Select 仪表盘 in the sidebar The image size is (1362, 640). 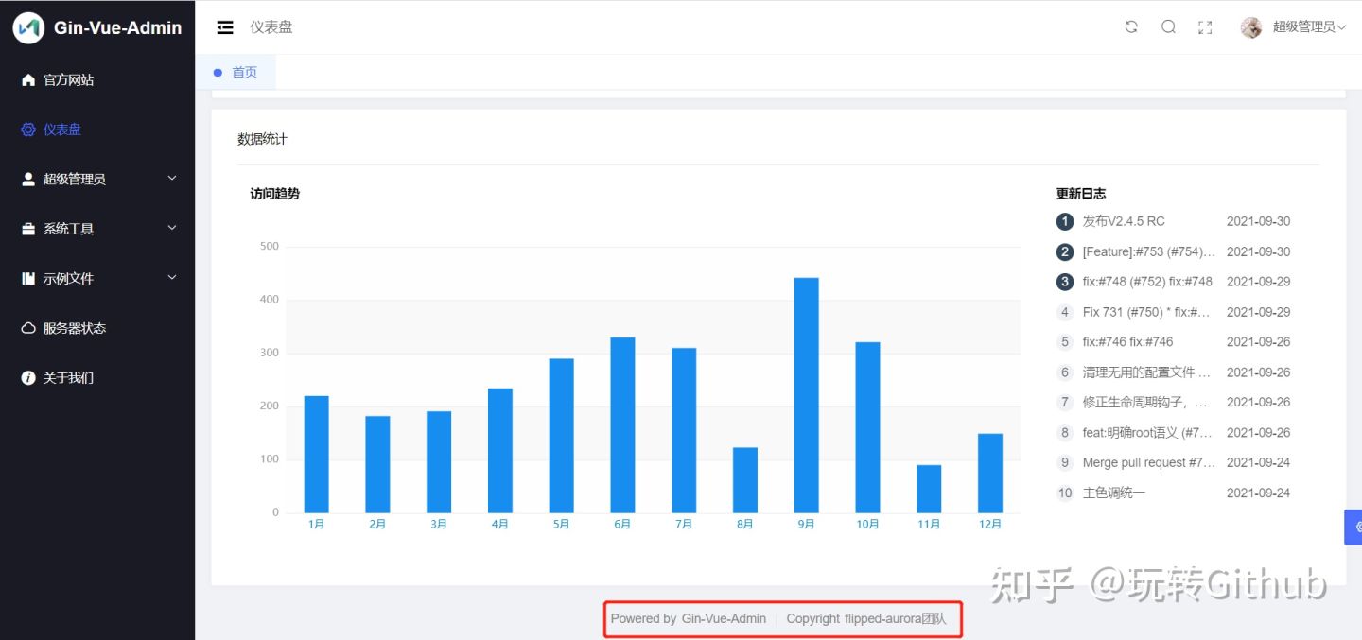pyautogui.click(x=97, y=130)
